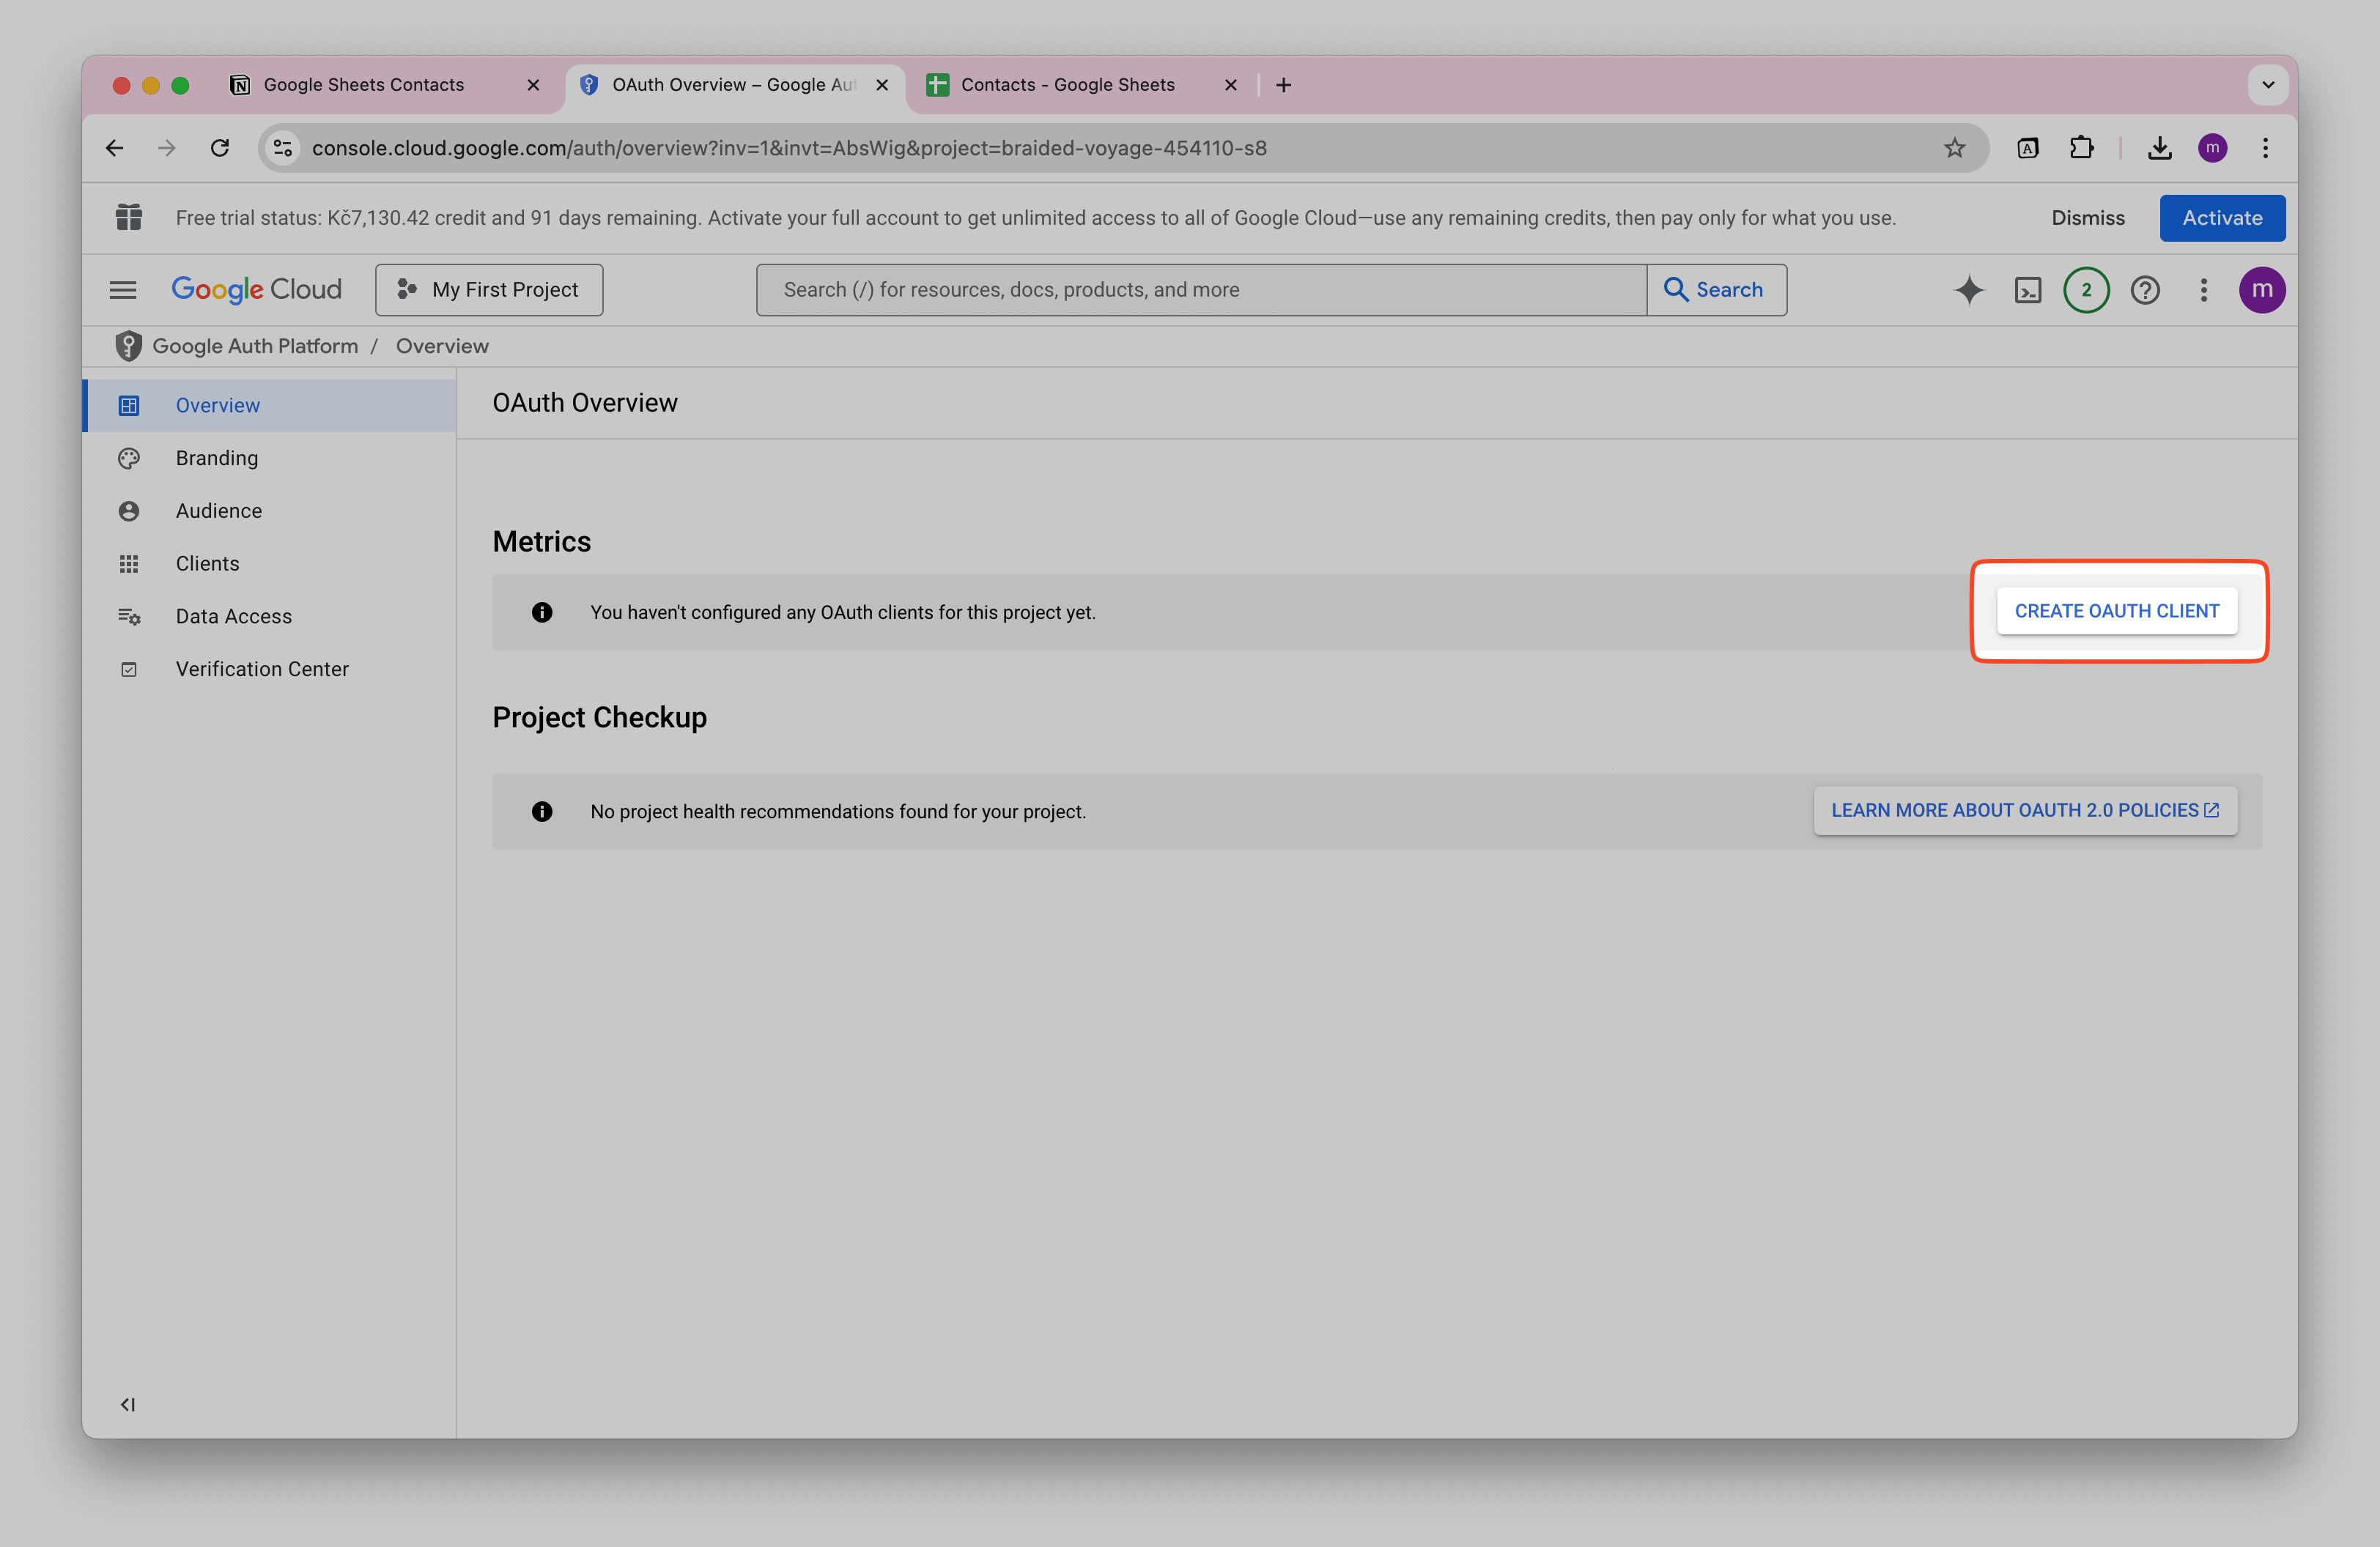Image resolution: width=2380 pixels, height=1547 pixels.
Task: Open the navigation hamburger menu
Action: [123, 290]
